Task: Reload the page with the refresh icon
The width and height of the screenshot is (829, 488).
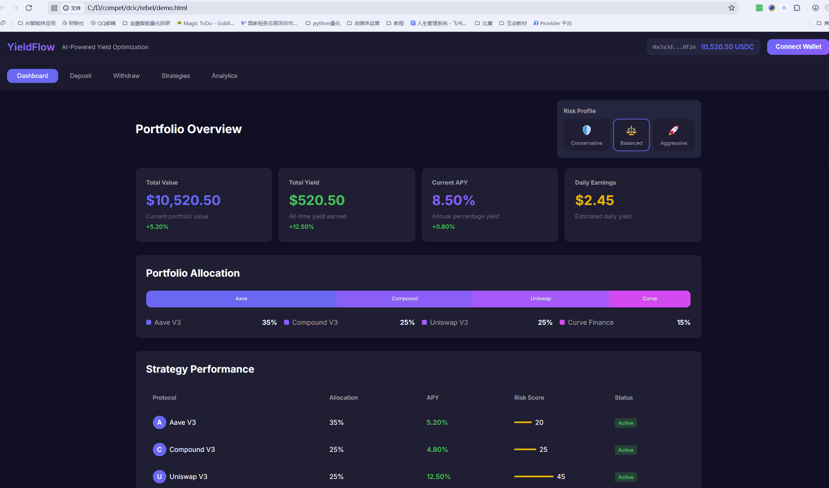Action: [29, 8]
